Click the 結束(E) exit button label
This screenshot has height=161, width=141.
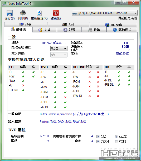pos(56,18)
